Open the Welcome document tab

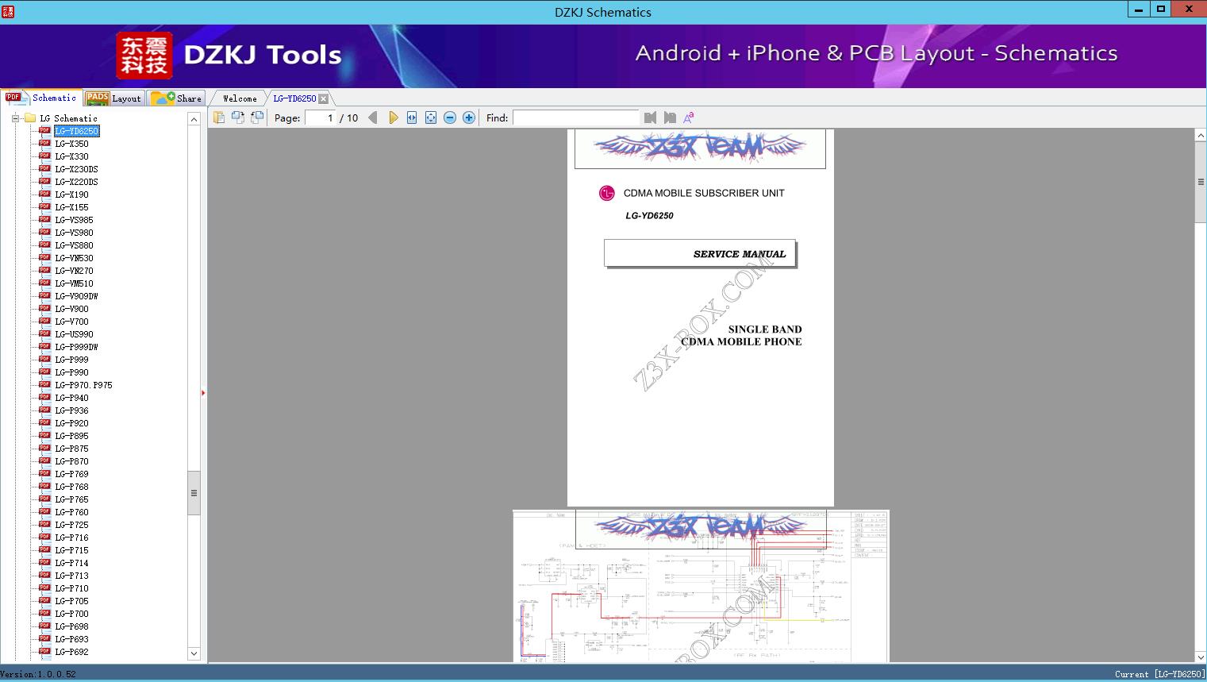[240, 98]
